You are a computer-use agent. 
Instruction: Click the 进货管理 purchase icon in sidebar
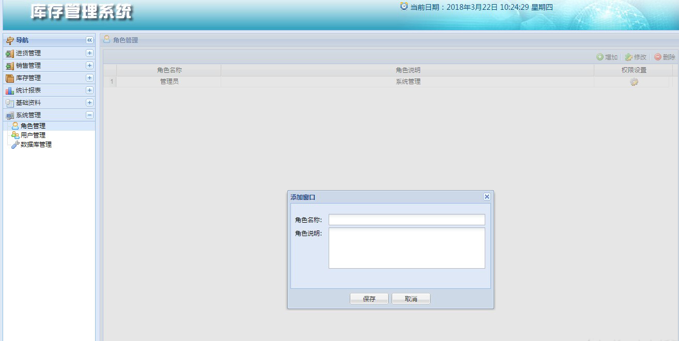pyautogui.click(x=10, y=53)
